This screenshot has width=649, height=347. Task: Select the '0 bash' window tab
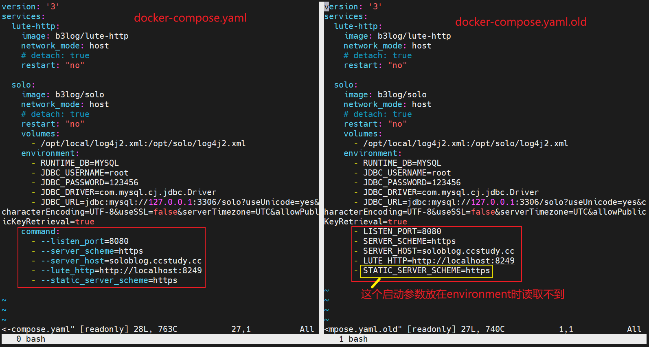coord(31,339)
